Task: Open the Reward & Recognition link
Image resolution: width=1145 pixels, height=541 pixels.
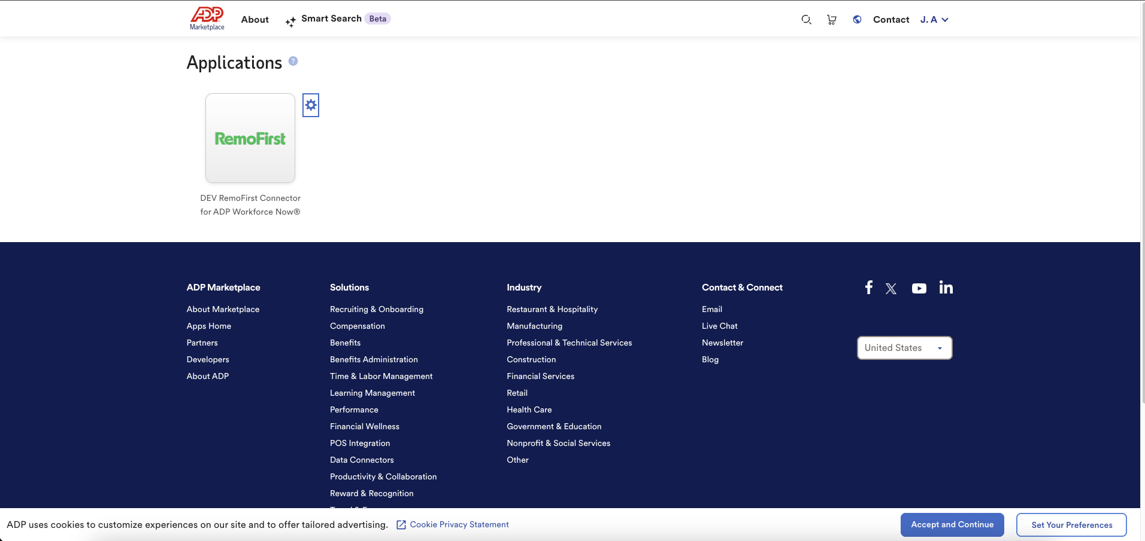Action: pyautogui.click(x=372, y=493)
